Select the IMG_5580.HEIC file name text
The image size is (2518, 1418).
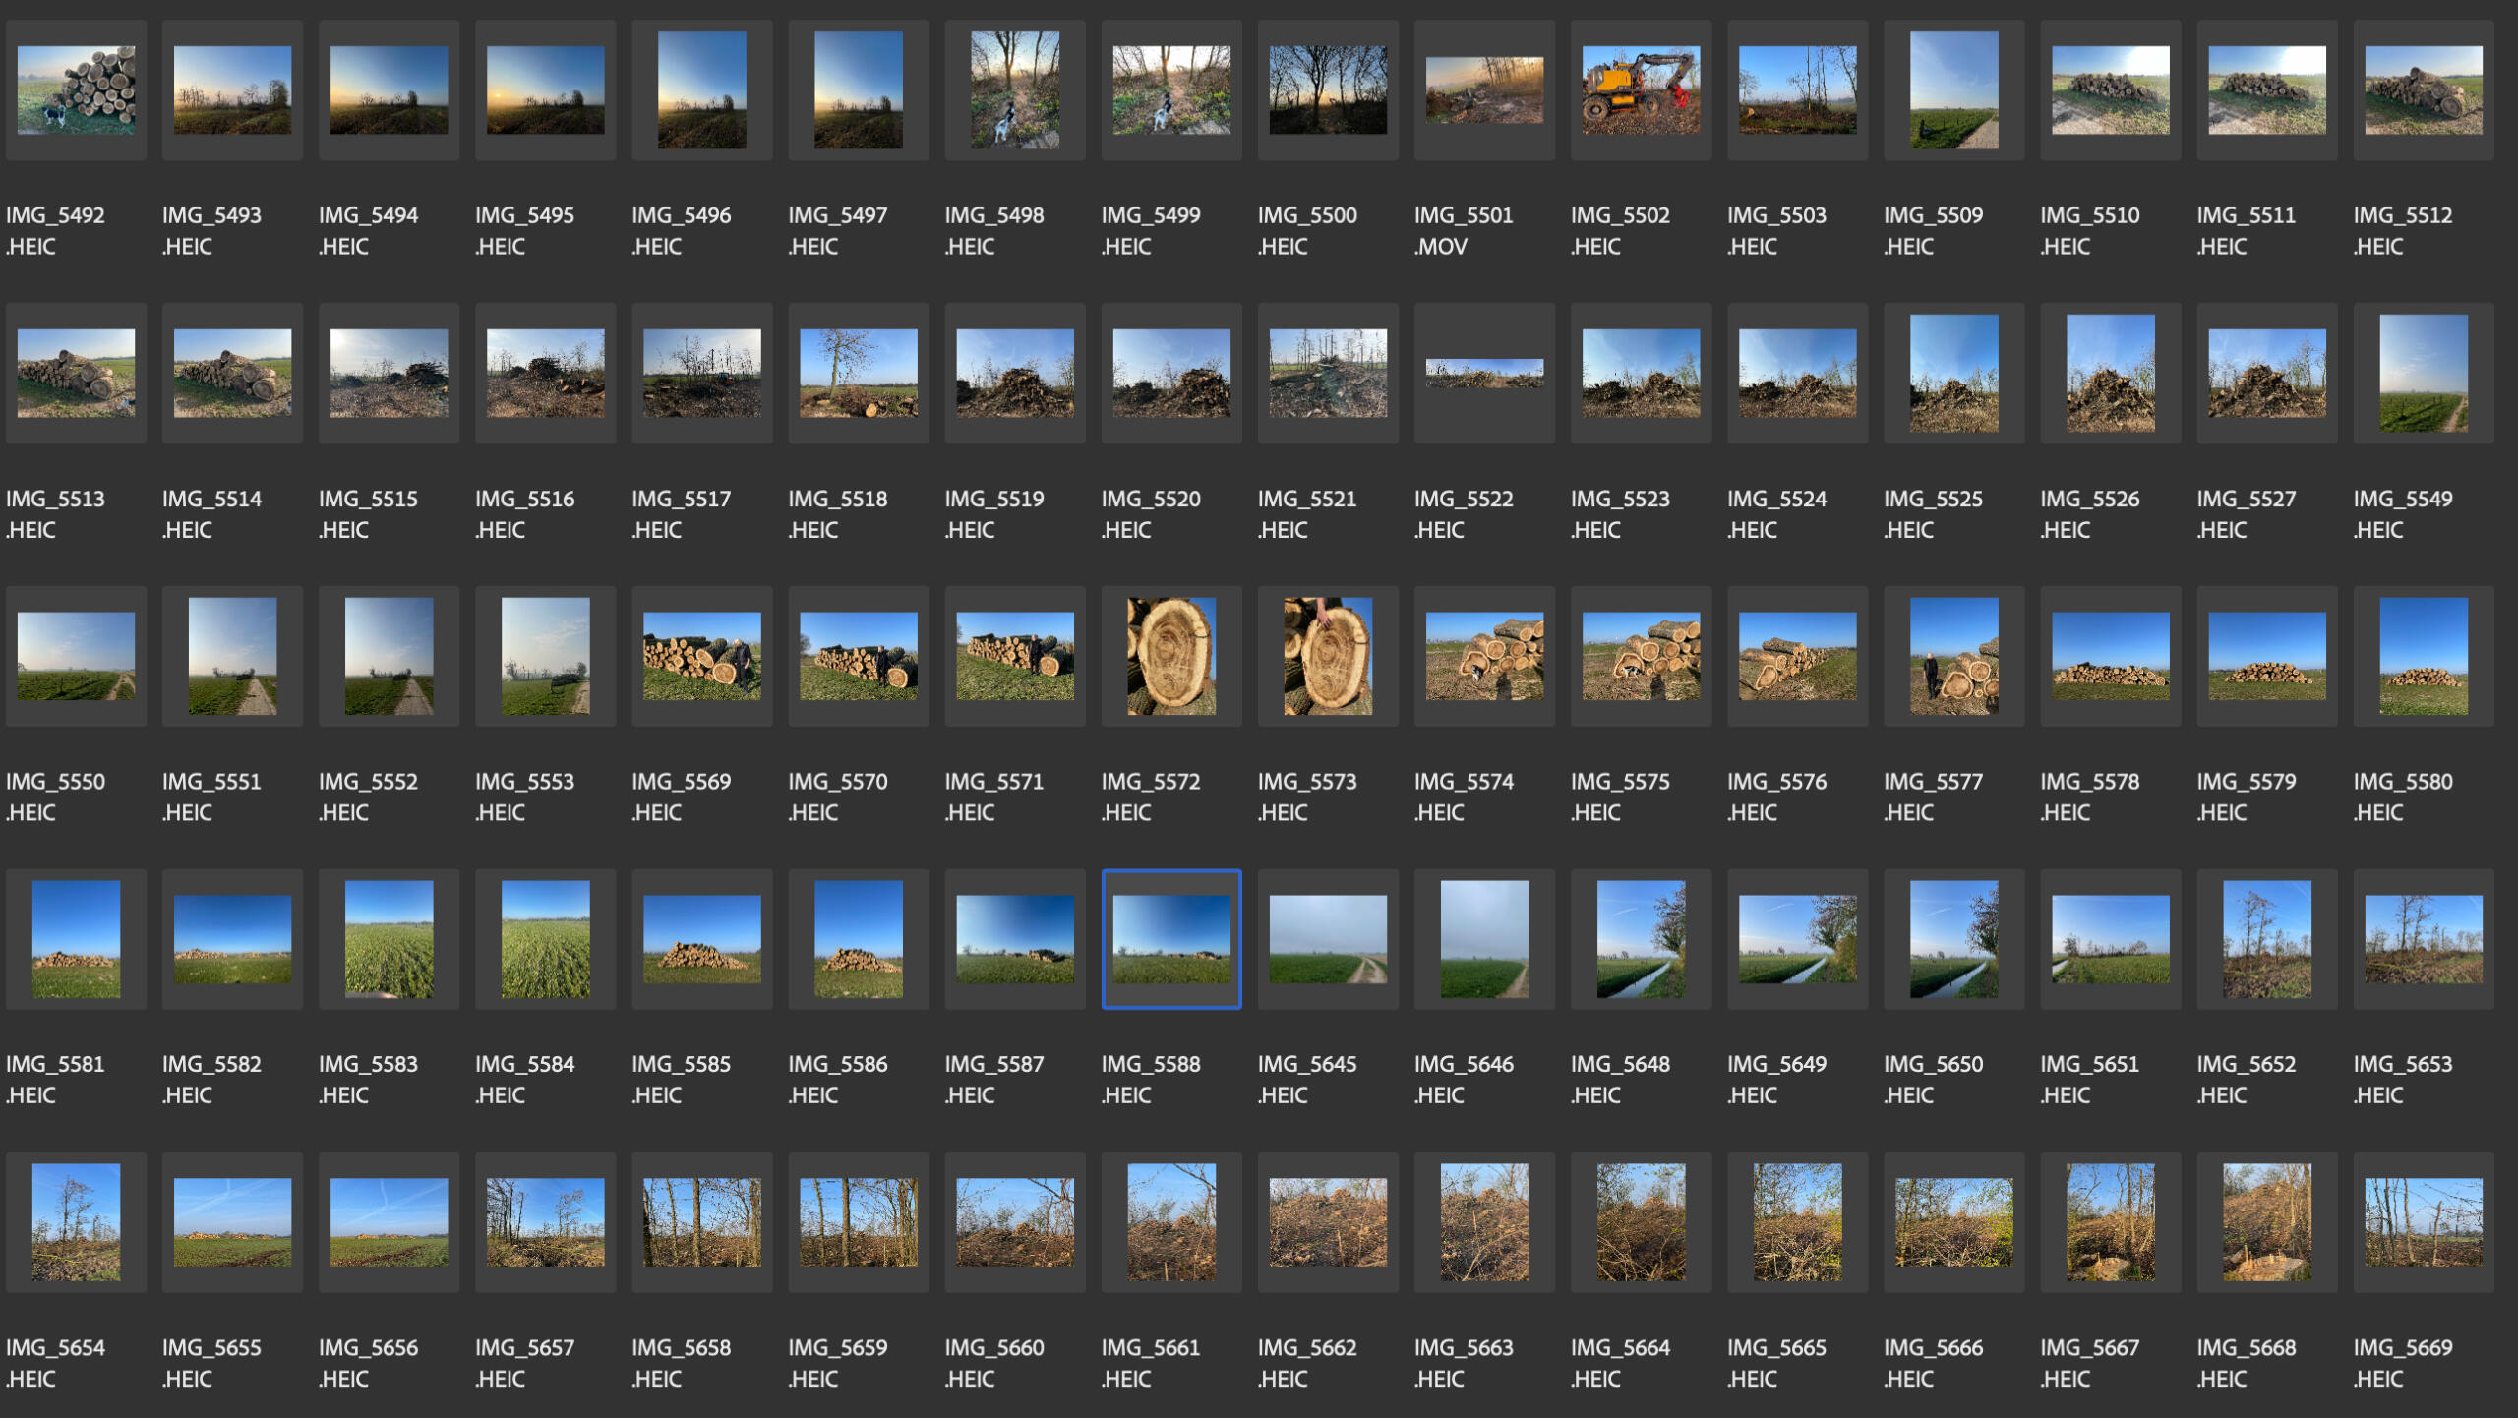tap(2402, 797)
